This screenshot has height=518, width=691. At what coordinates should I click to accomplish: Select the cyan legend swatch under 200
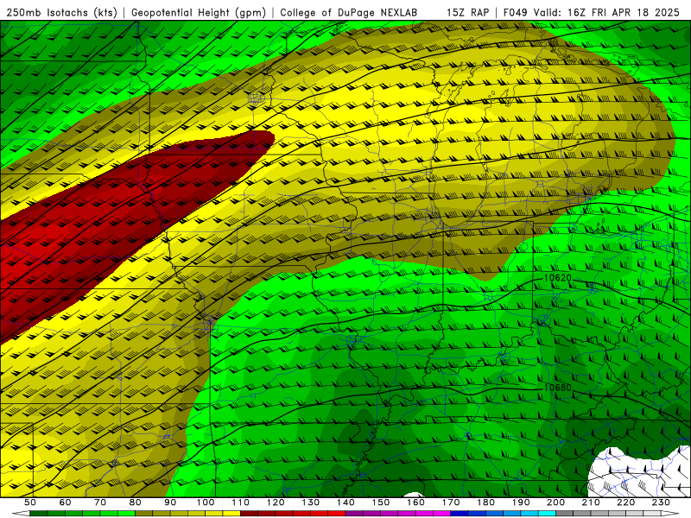[548, 514]
